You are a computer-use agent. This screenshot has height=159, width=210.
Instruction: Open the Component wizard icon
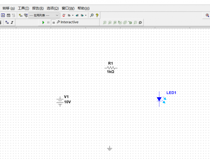[20, 15]
